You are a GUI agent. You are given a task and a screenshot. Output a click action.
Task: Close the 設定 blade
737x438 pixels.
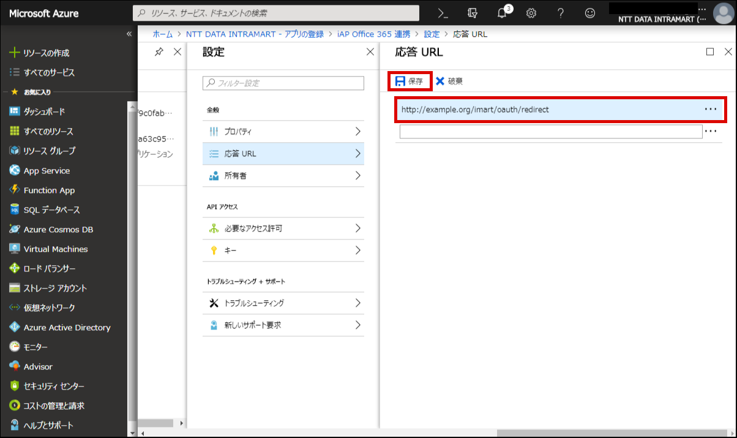click(370, 52)
